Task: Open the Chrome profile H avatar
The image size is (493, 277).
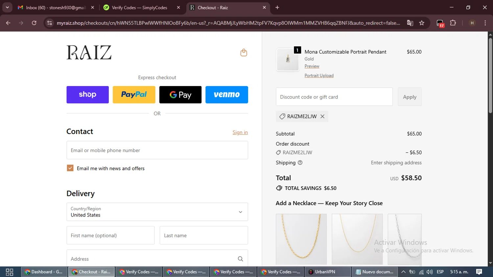Action: coord(472,23)
